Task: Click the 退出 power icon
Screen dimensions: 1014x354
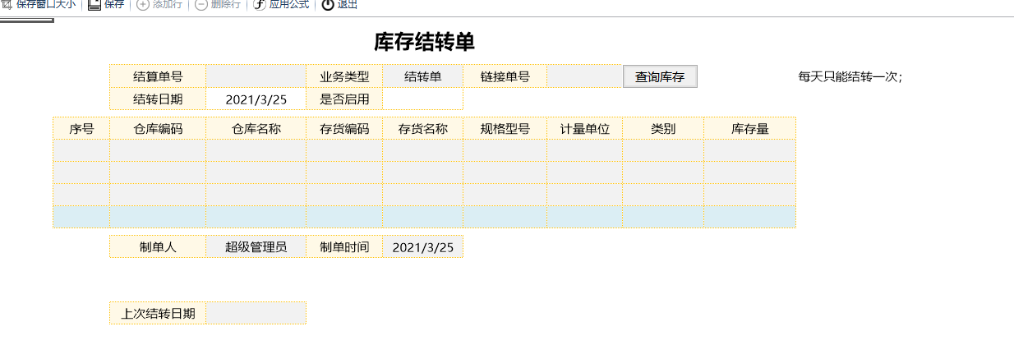Action: coord(328,5)
